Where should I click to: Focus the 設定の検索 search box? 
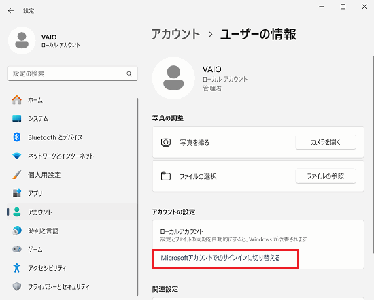click(73, 73)
